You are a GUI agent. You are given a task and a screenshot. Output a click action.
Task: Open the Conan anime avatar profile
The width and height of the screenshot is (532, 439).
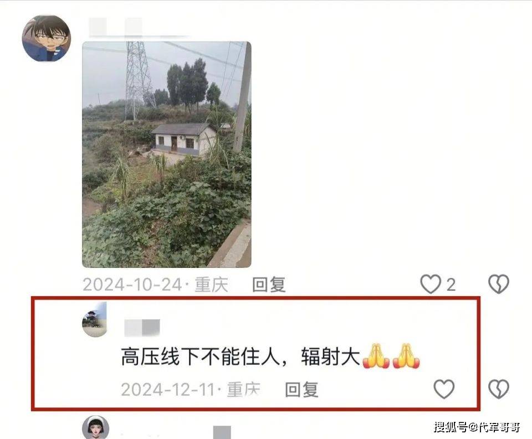(47, 38)
